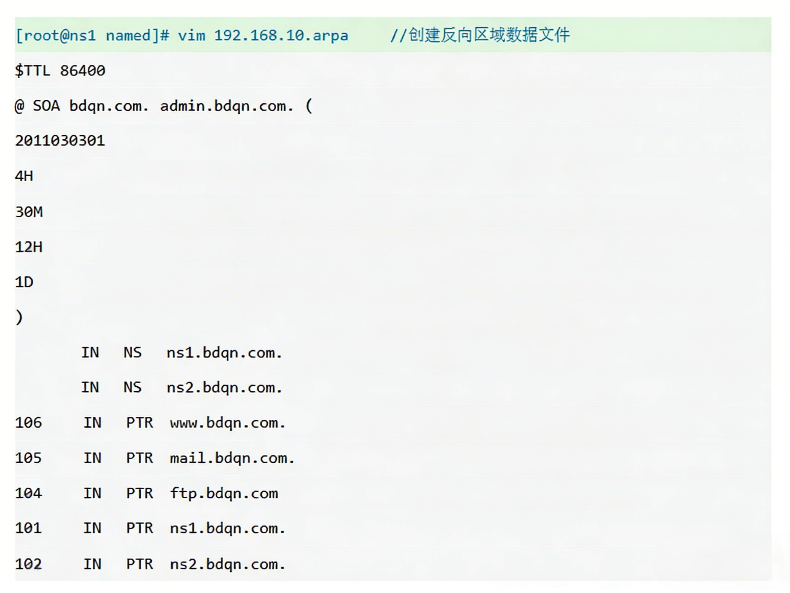Click the serial number 2011030301
790x593 pixels.
(x=60, y=141)
